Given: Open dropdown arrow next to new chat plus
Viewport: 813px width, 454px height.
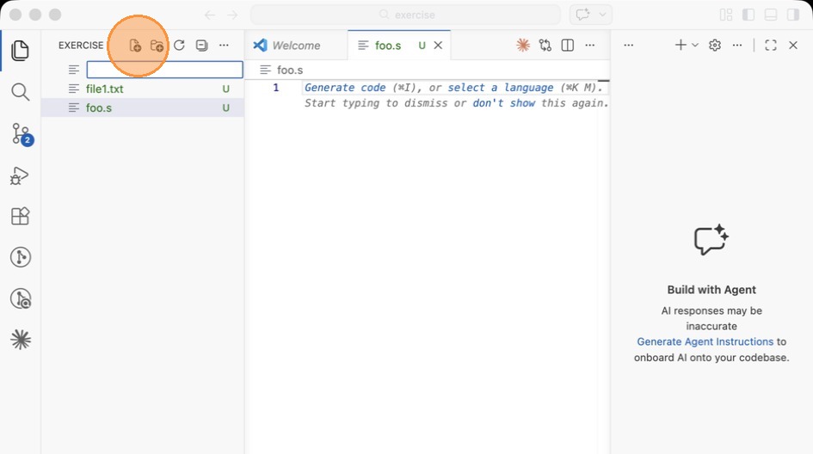Looking at the screenshot, I should click(695, 46).
